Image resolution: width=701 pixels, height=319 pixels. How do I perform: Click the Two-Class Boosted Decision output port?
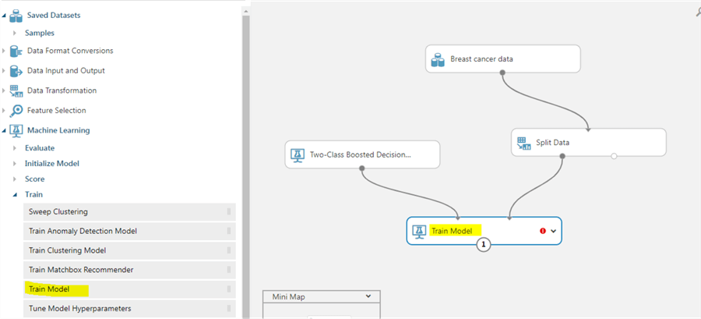point(362,168)
